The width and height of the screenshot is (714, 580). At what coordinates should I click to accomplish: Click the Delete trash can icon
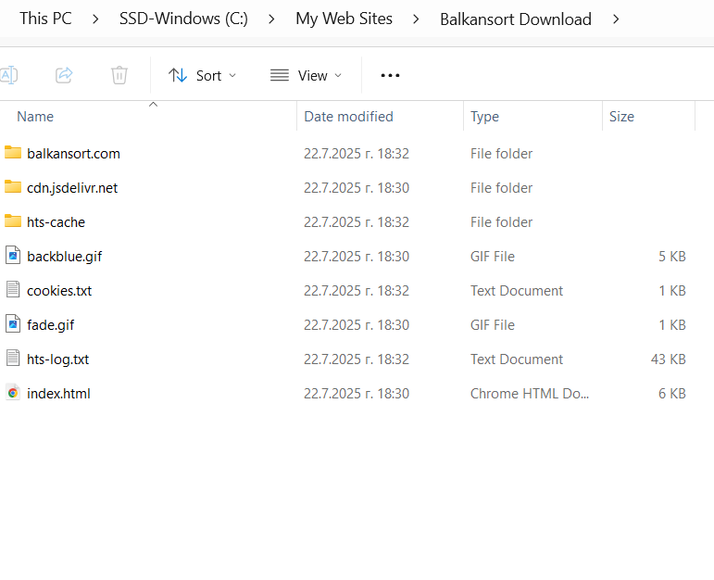[119, 75]
